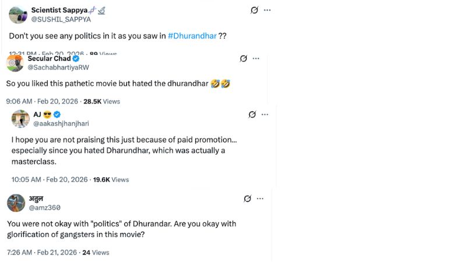Click the Grok icon on AJ's tweet

[x=252, y=114]
